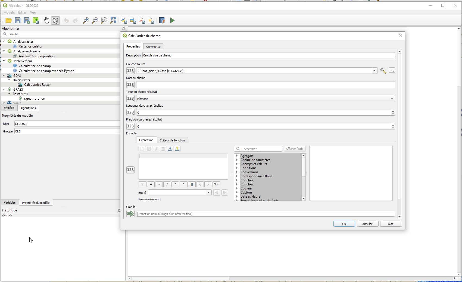Image resolution: width=462 pixels, height=282 pixels.
Task: Expand the GRASS algorithm provider
Action: pyautogui.click(x=4, y=89)
